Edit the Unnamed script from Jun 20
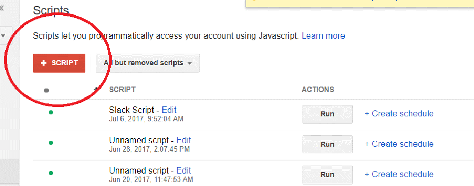Image resolution: width=474 pixels, height=186 pixels. [184, 170]
